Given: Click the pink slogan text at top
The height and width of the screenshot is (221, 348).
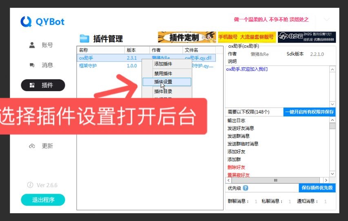Looking at the screenshot, I should [x=271, y=19].
